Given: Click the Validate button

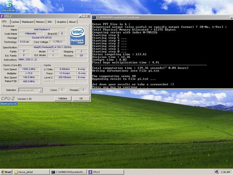Looking at the screenshot, I should click(x=63, y=99).
